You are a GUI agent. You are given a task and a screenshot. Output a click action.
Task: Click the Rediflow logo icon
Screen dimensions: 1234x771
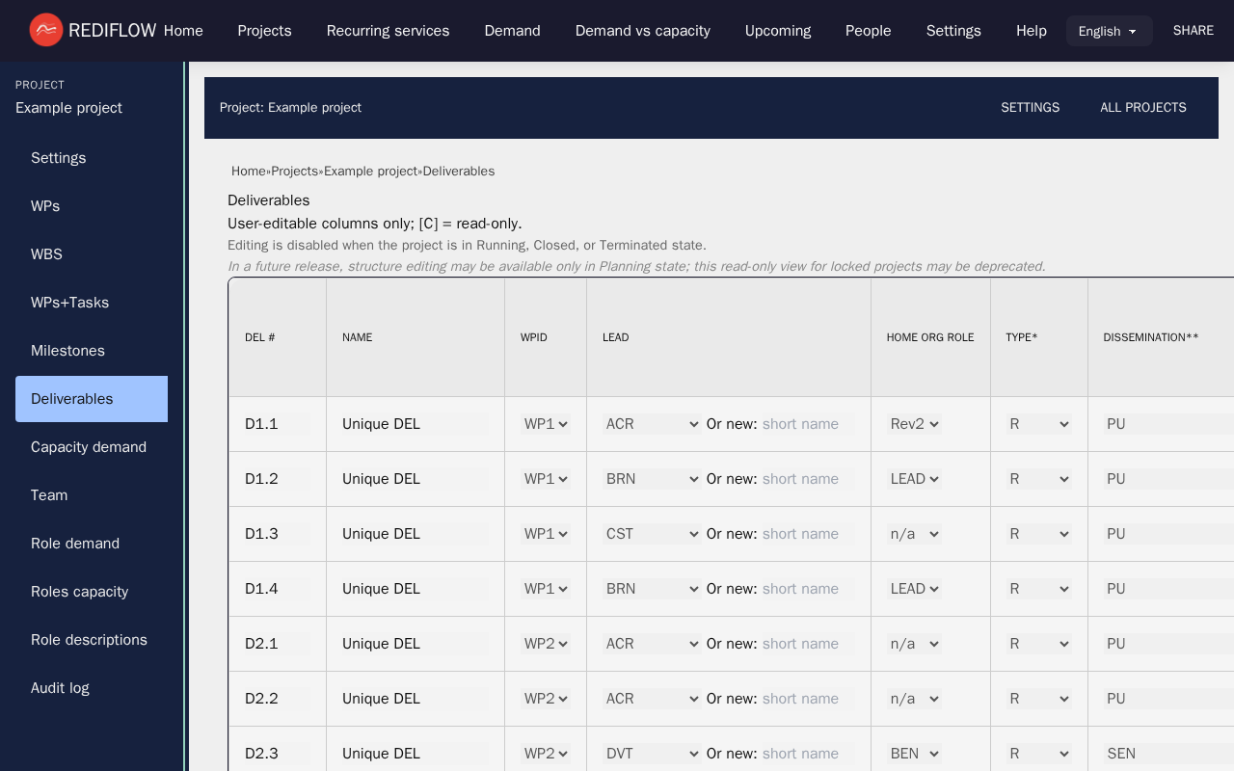tap(46, 31)
